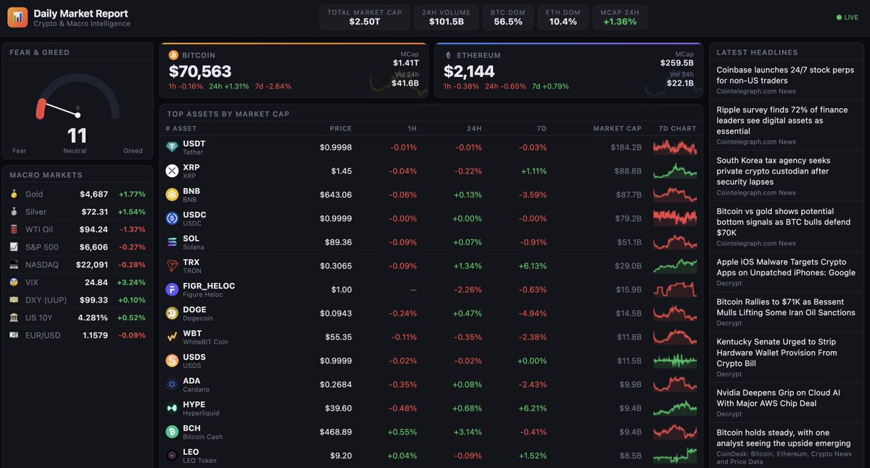Image resolution: width=870 pixels, height=468 pixels.
Task: Click the XRP coin icon
Action: 172,171
